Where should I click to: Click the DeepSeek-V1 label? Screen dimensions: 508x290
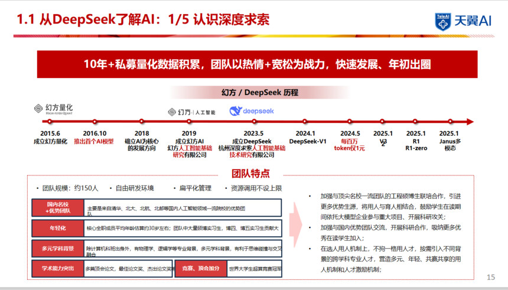(308, 142)
